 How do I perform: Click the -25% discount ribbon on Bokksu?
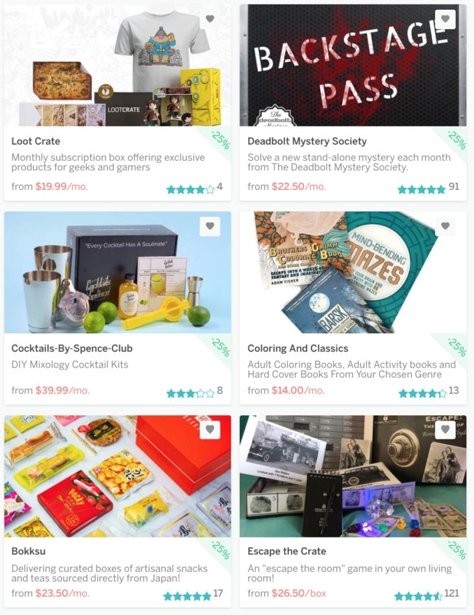pyautogui.click(x=221, y=550)
